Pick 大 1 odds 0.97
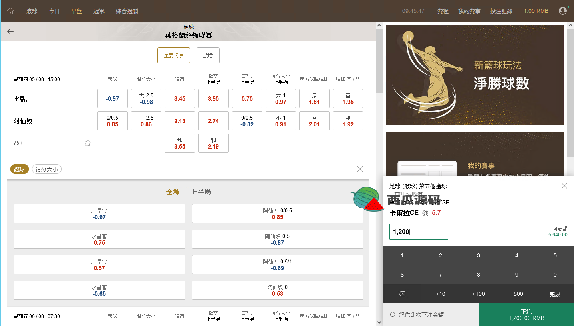The image size is (574, 326). pos(281,98)
